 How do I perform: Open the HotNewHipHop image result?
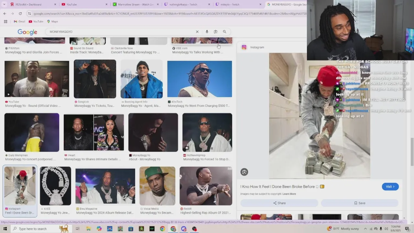pyautogui.click(x=207, y=132)
